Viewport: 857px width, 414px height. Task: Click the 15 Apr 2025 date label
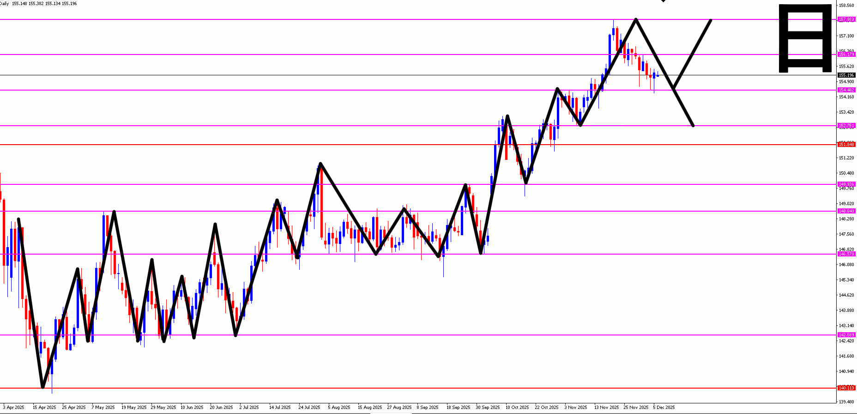44,408
